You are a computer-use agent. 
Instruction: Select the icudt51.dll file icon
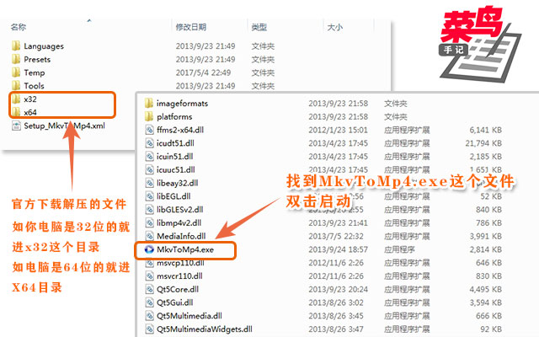click(149, 143)
